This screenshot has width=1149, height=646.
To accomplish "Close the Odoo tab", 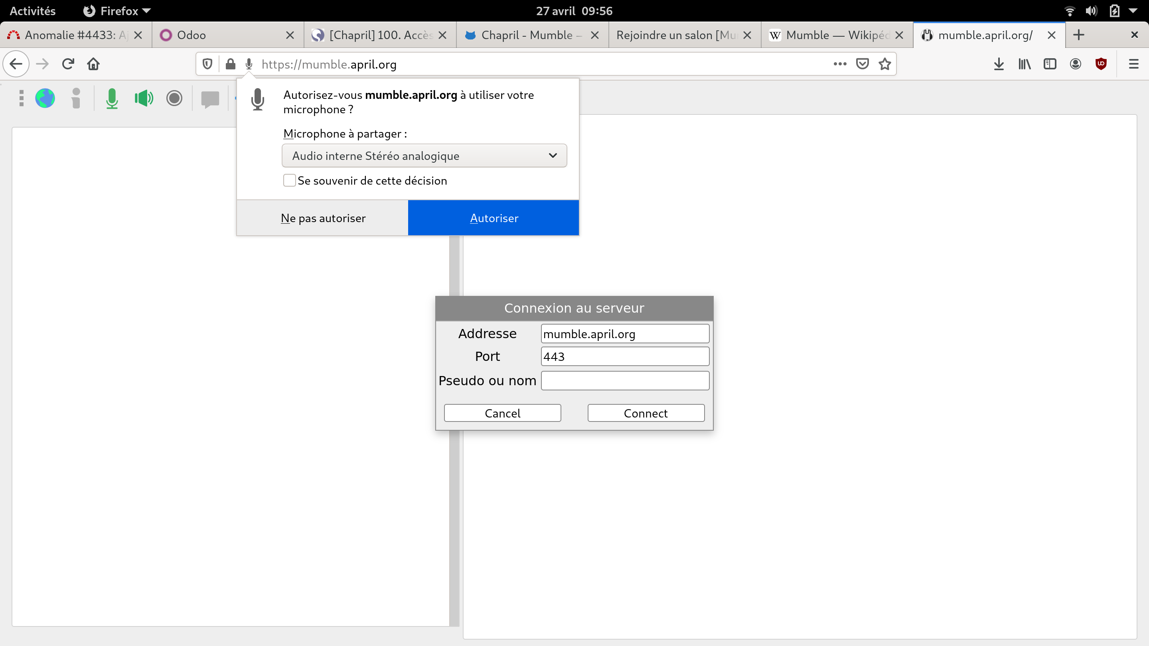I will [x=290, y=35].
